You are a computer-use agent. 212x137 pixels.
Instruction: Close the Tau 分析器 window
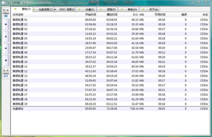tap(206, 2)
